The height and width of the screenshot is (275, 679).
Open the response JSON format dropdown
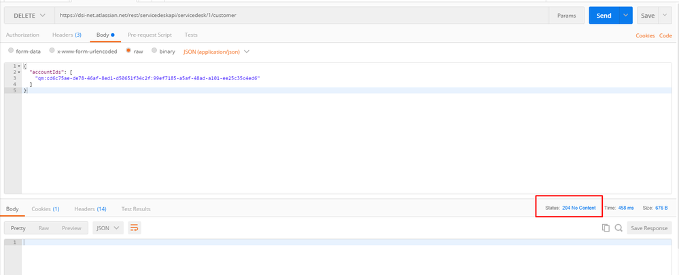[108, 228]
